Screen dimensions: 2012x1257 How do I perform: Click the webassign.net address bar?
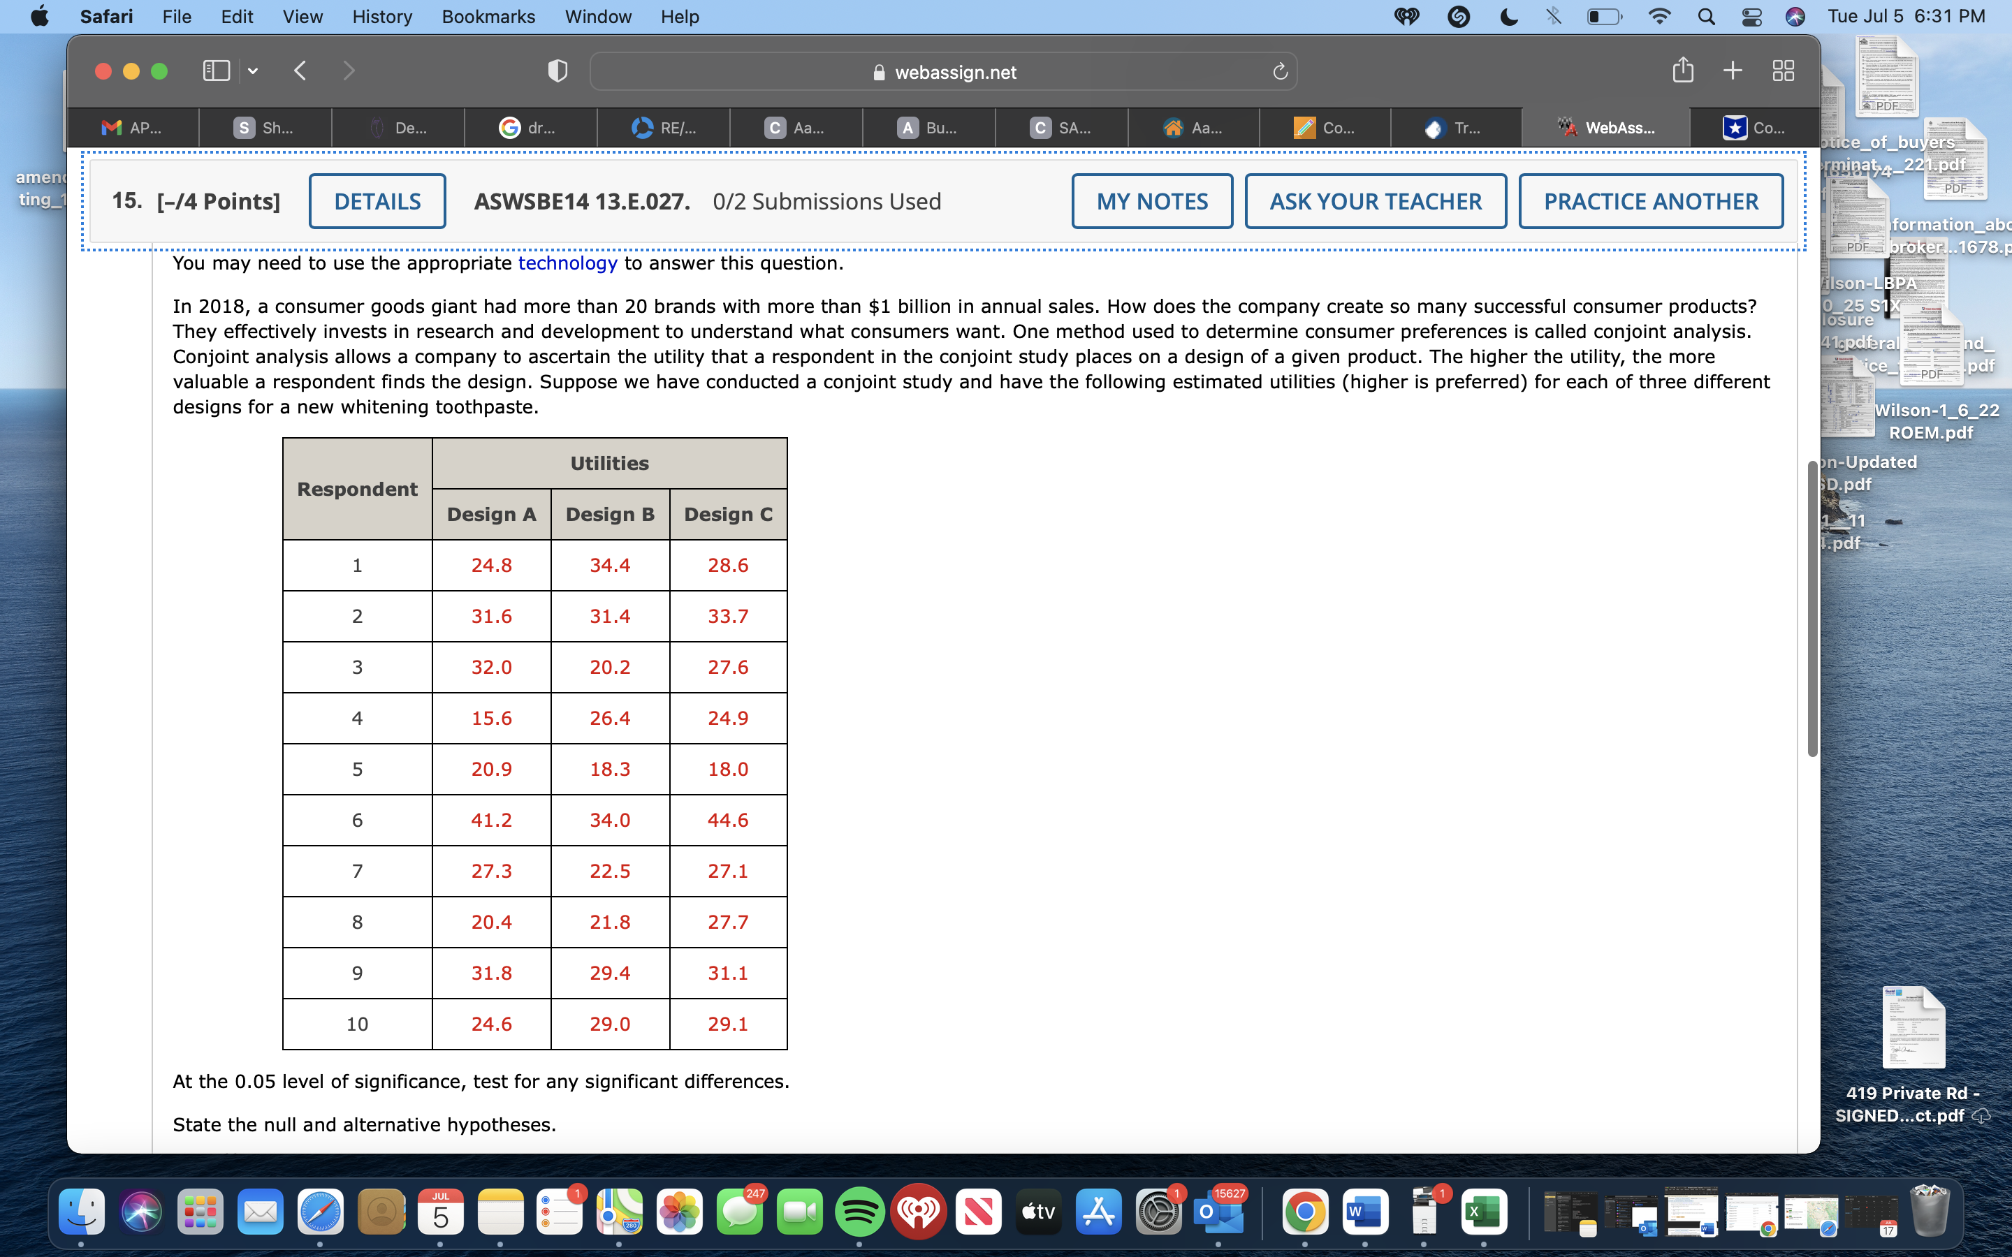coord(944,73)
